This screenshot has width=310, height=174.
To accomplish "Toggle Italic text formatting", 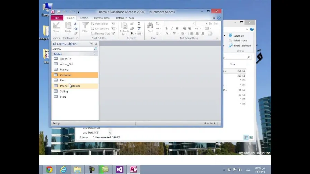I will coord(172,28).
